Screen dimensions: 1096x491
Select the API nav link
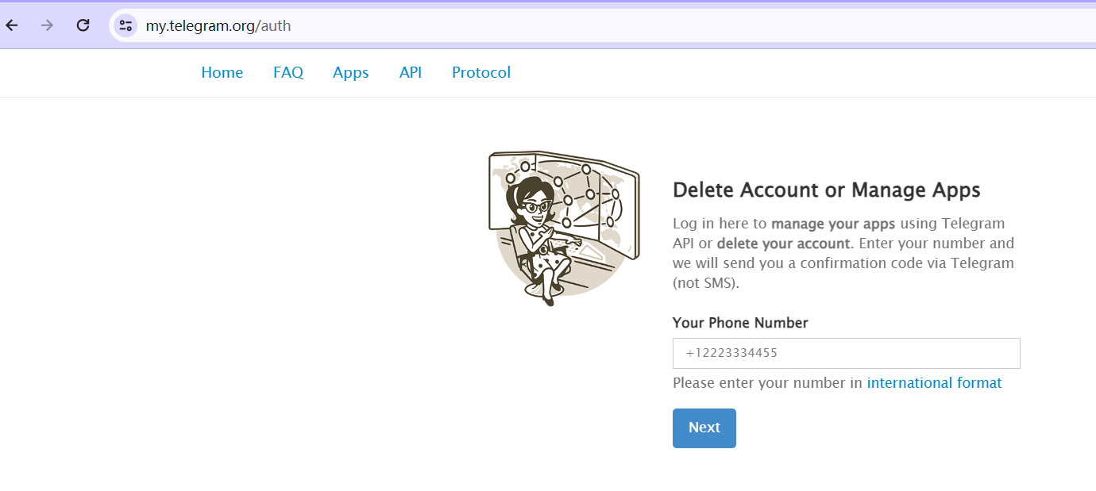tap(410, 72)
